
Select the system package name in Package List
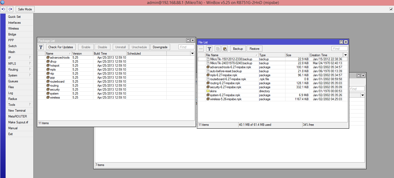[54, 94]
